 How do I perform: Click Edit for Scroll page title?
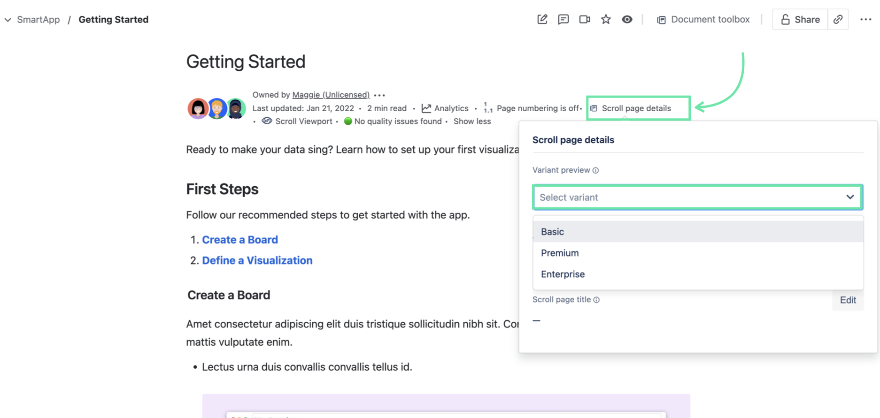848,300
